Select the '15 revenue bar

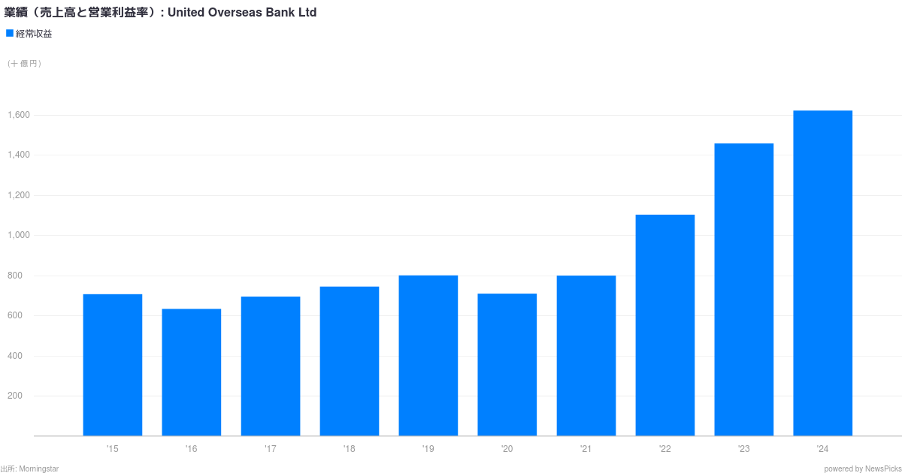pyautogui.click(x=113, y=365)
